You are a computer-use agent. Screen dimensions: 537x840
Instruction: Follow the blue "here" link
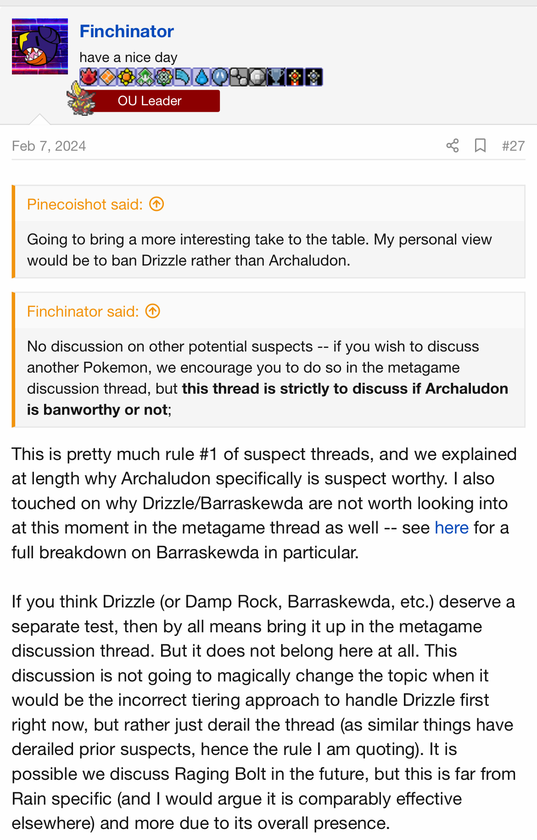[452, 528]
